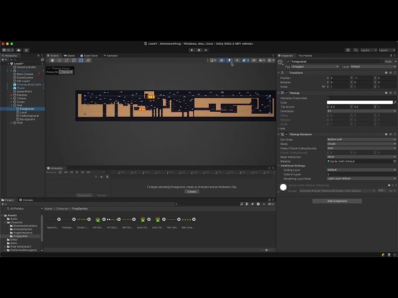398x298 pixels.
Task: Click the Create animation clip button
Action: coord(192,192)
